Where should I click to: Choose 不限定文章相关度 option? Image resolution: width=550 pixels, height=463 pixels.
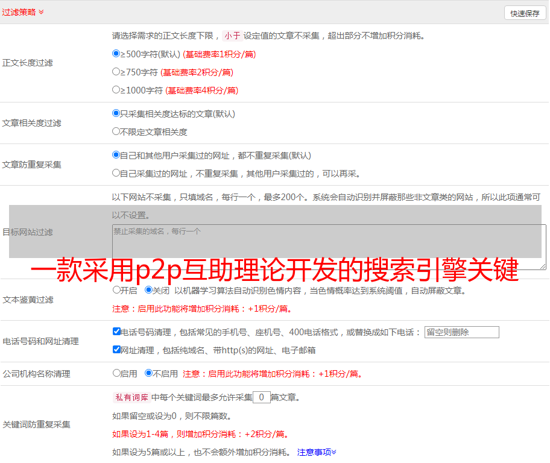(x=116, y=131)
